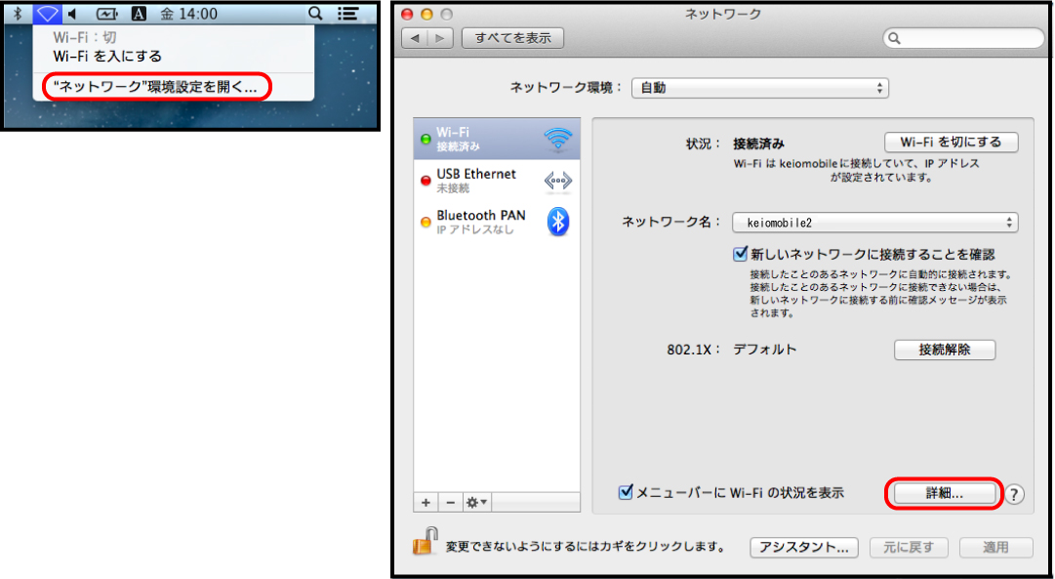This screenshot has width=1055, height=579.
Task: Click the plus button to add service
Action: (x=426, y=502)
